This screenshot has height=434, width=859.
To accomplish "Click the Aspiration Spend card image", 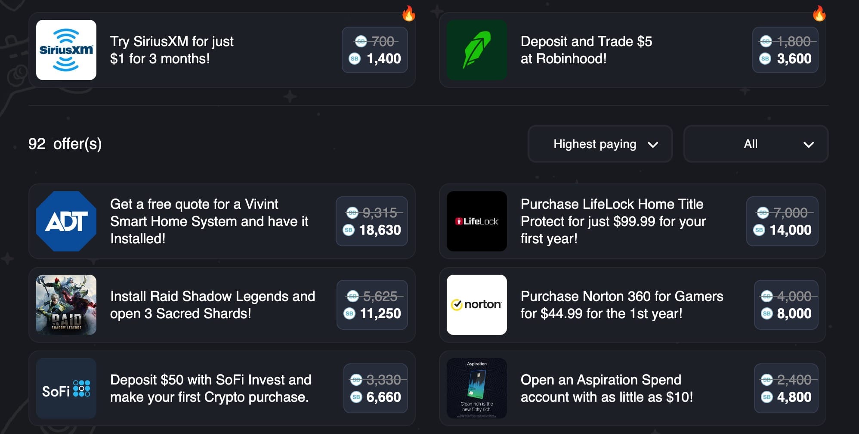I will tap(477, 388).
